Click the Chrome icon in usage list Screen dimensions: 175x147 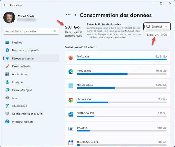pyautogui.click(x=71, y=100)
